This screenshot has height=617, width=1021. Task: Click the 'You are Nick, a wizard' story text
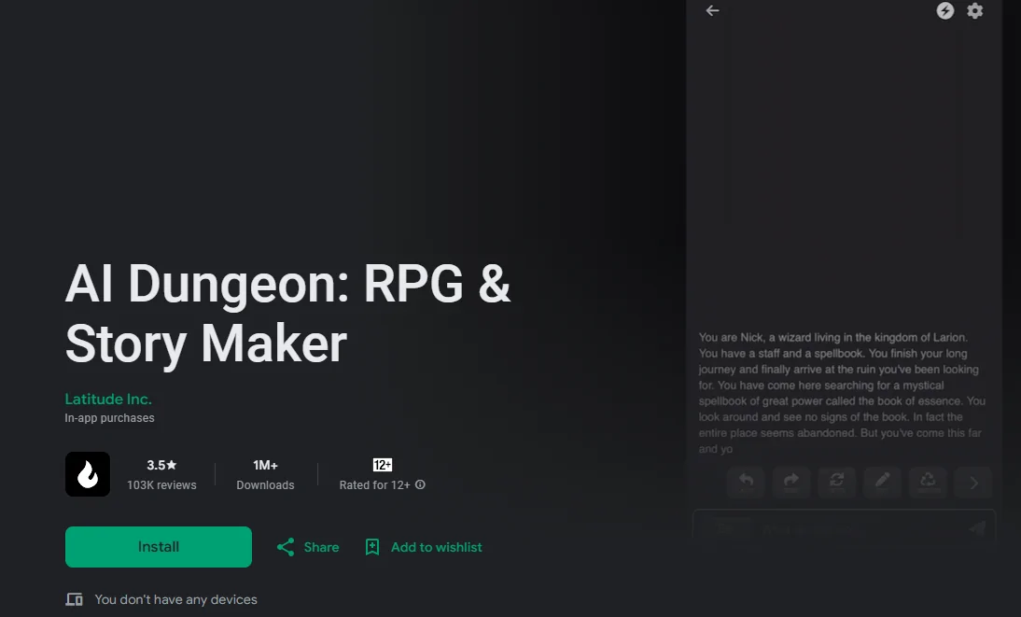click(x=841, y=393)
